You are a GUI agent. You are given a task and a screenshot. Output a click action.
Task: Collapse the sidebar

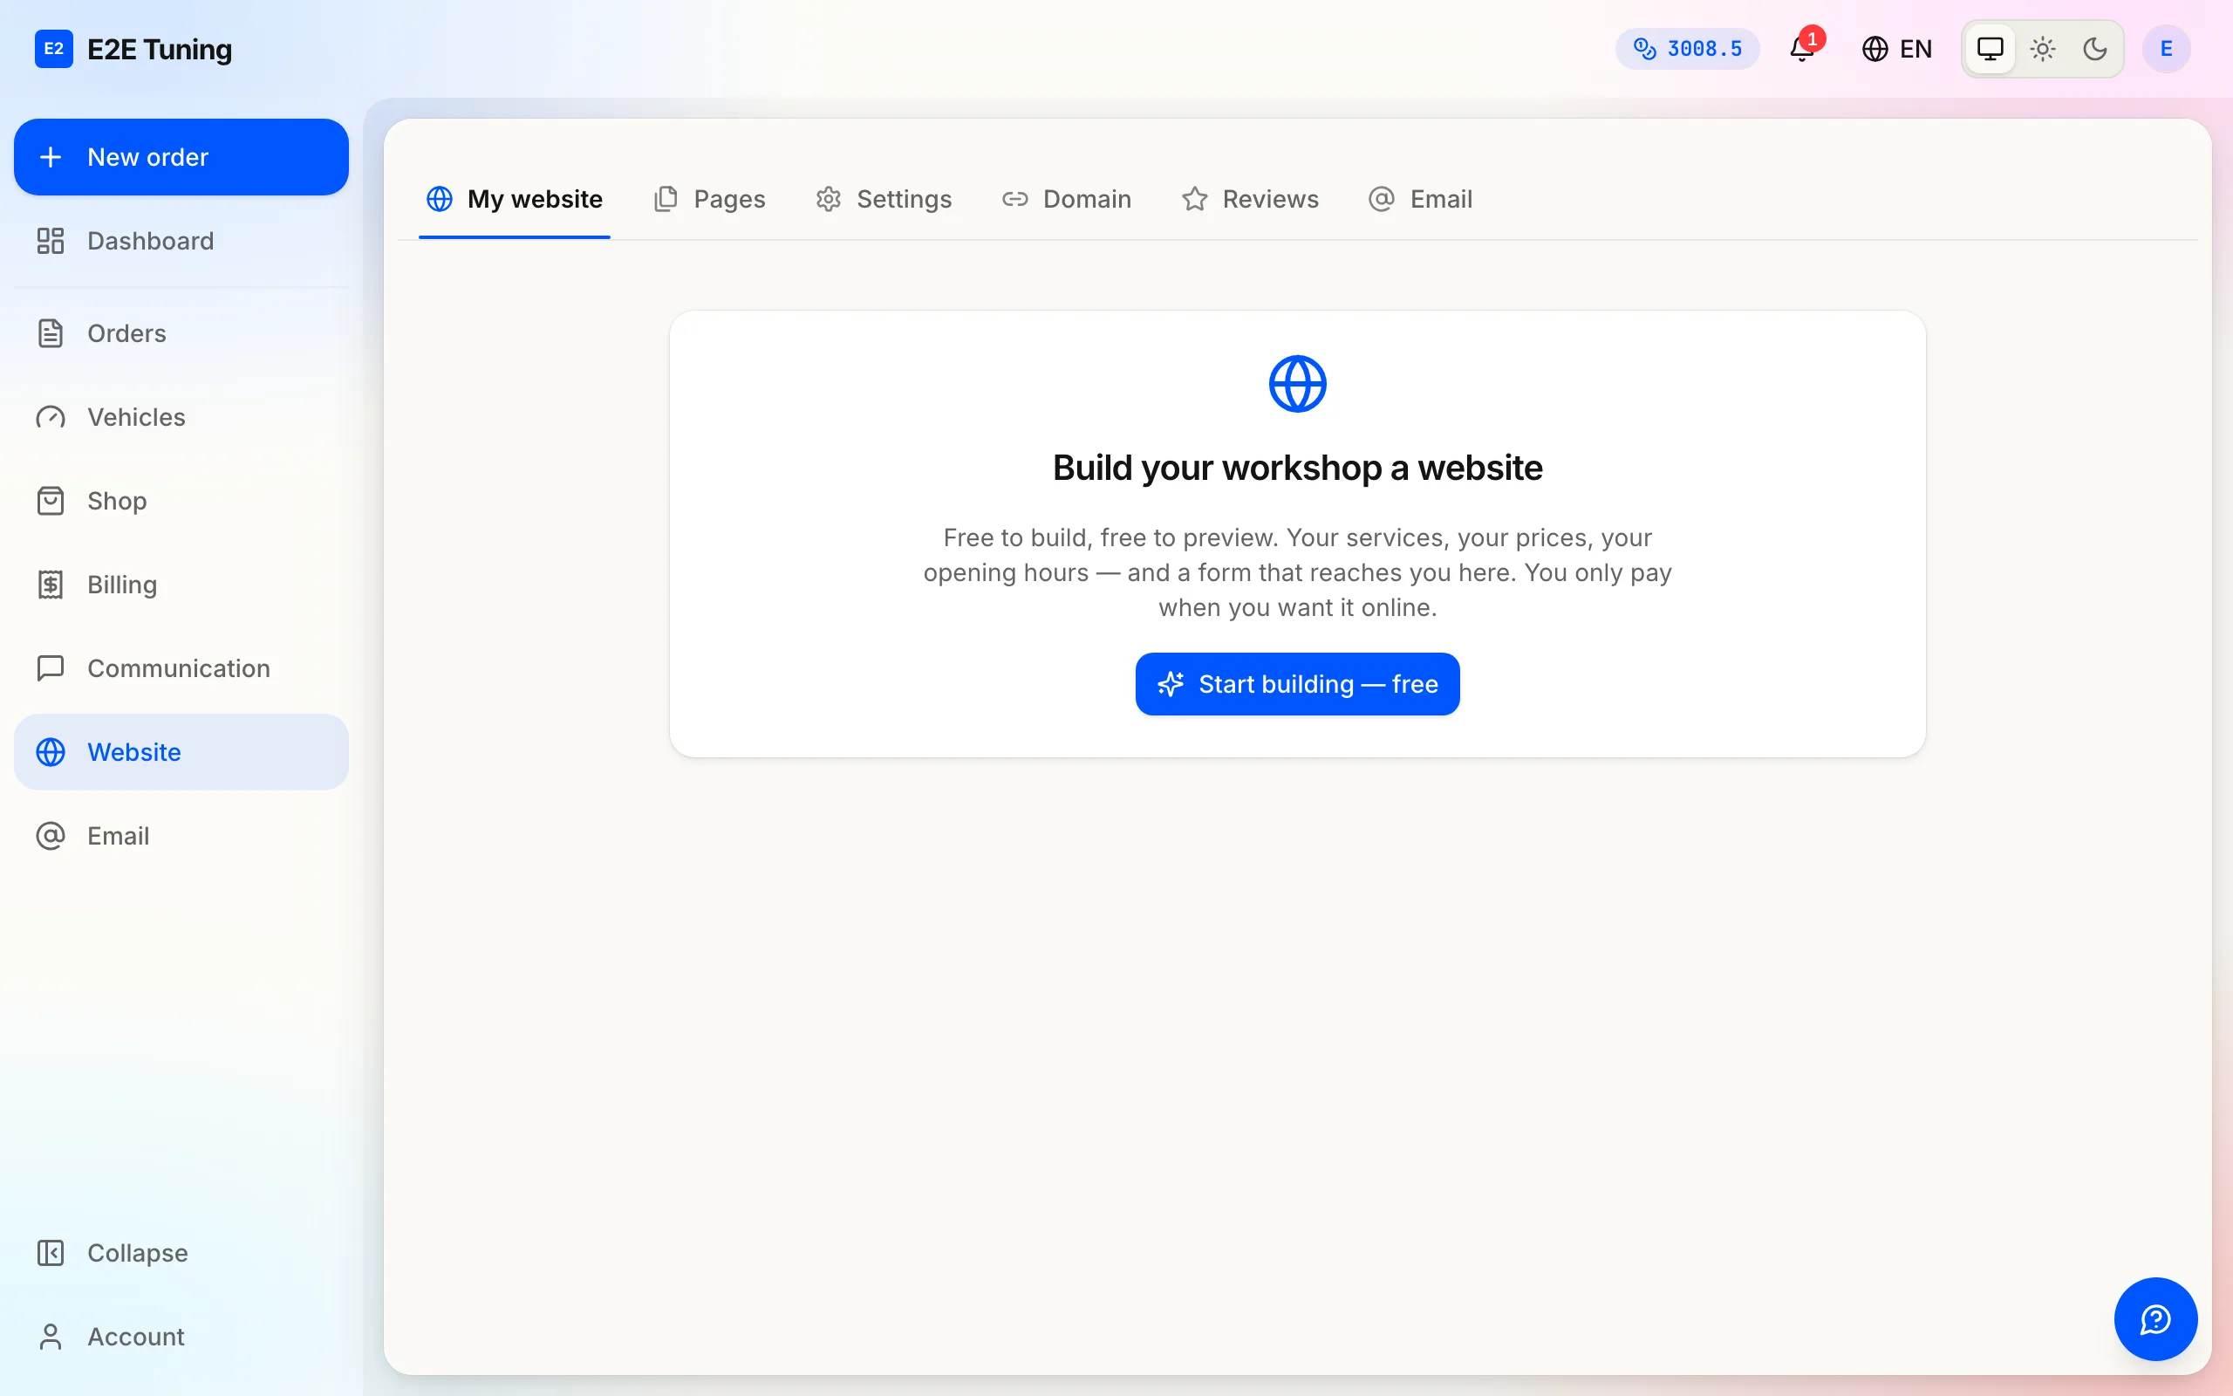[181, 1253]
